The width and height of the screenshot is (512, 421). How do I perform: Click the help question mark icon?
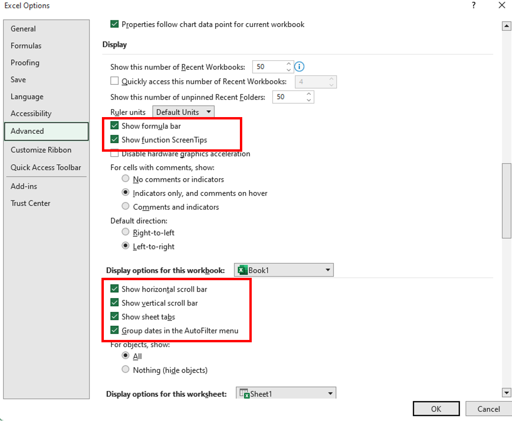(474, 5)
